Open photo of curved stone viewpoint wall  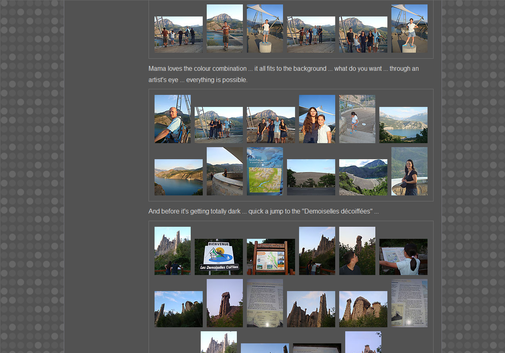[x=224, y=171]
